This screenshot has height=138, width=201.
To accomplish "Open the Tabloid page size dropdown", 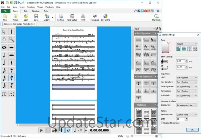I will 187,44.
